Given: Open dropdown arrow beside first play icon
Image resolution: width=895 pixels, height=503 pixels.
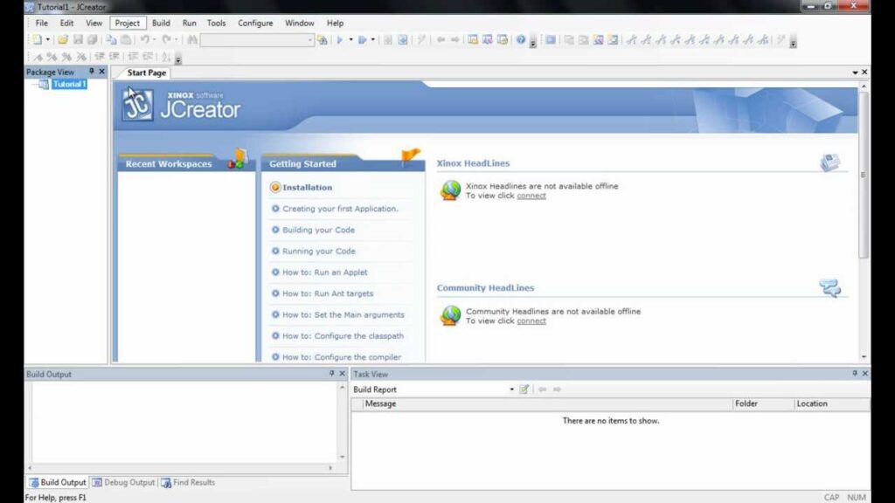Looking at the screenshot, I should point(350,40).
